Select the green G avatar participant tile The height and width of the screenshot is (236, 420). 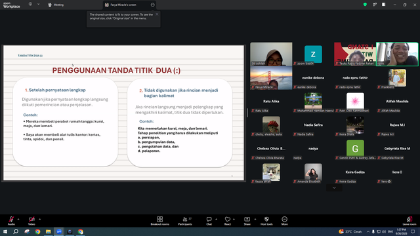(x=355, y=148)
